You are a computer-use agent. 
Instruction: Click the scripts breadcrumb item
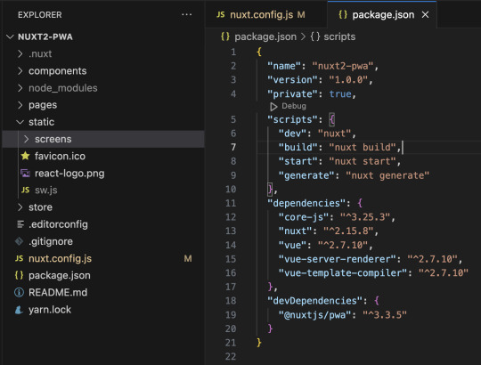339,36
